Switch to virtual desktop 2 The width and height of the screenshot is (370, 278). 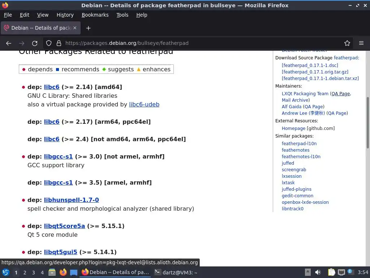point(25,273)
